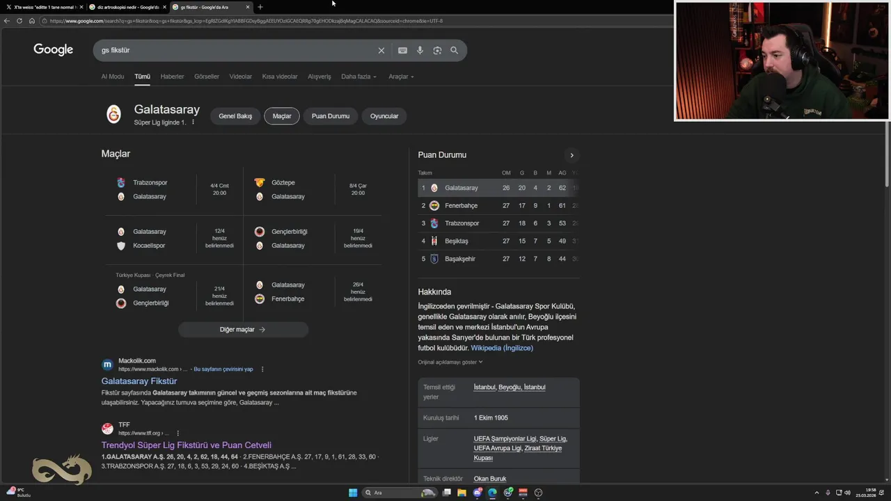The image size is (891, 501).
Task: Click the 'Oyuncular' chip
Action: point(384,116)
